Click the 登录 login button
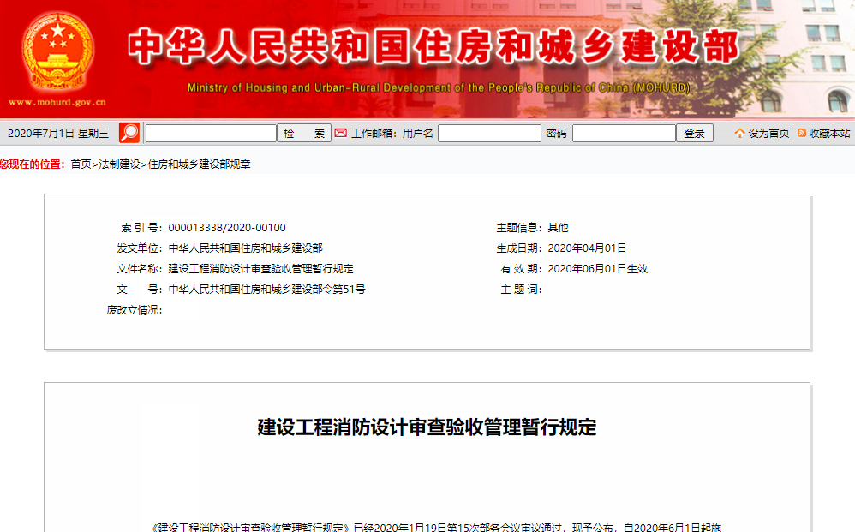The height and width of the screenshot is (532, 855). pos(695,133)
